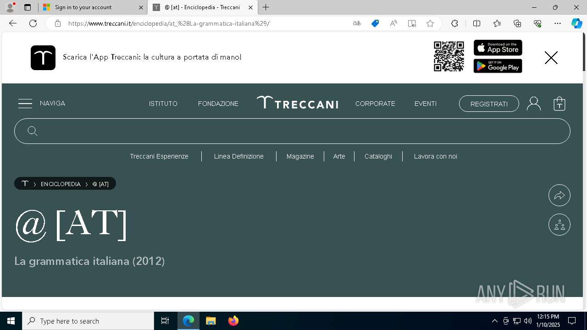Launch Firefox from the taskbar
Screen dimensions: 587x330
(233, 321)
